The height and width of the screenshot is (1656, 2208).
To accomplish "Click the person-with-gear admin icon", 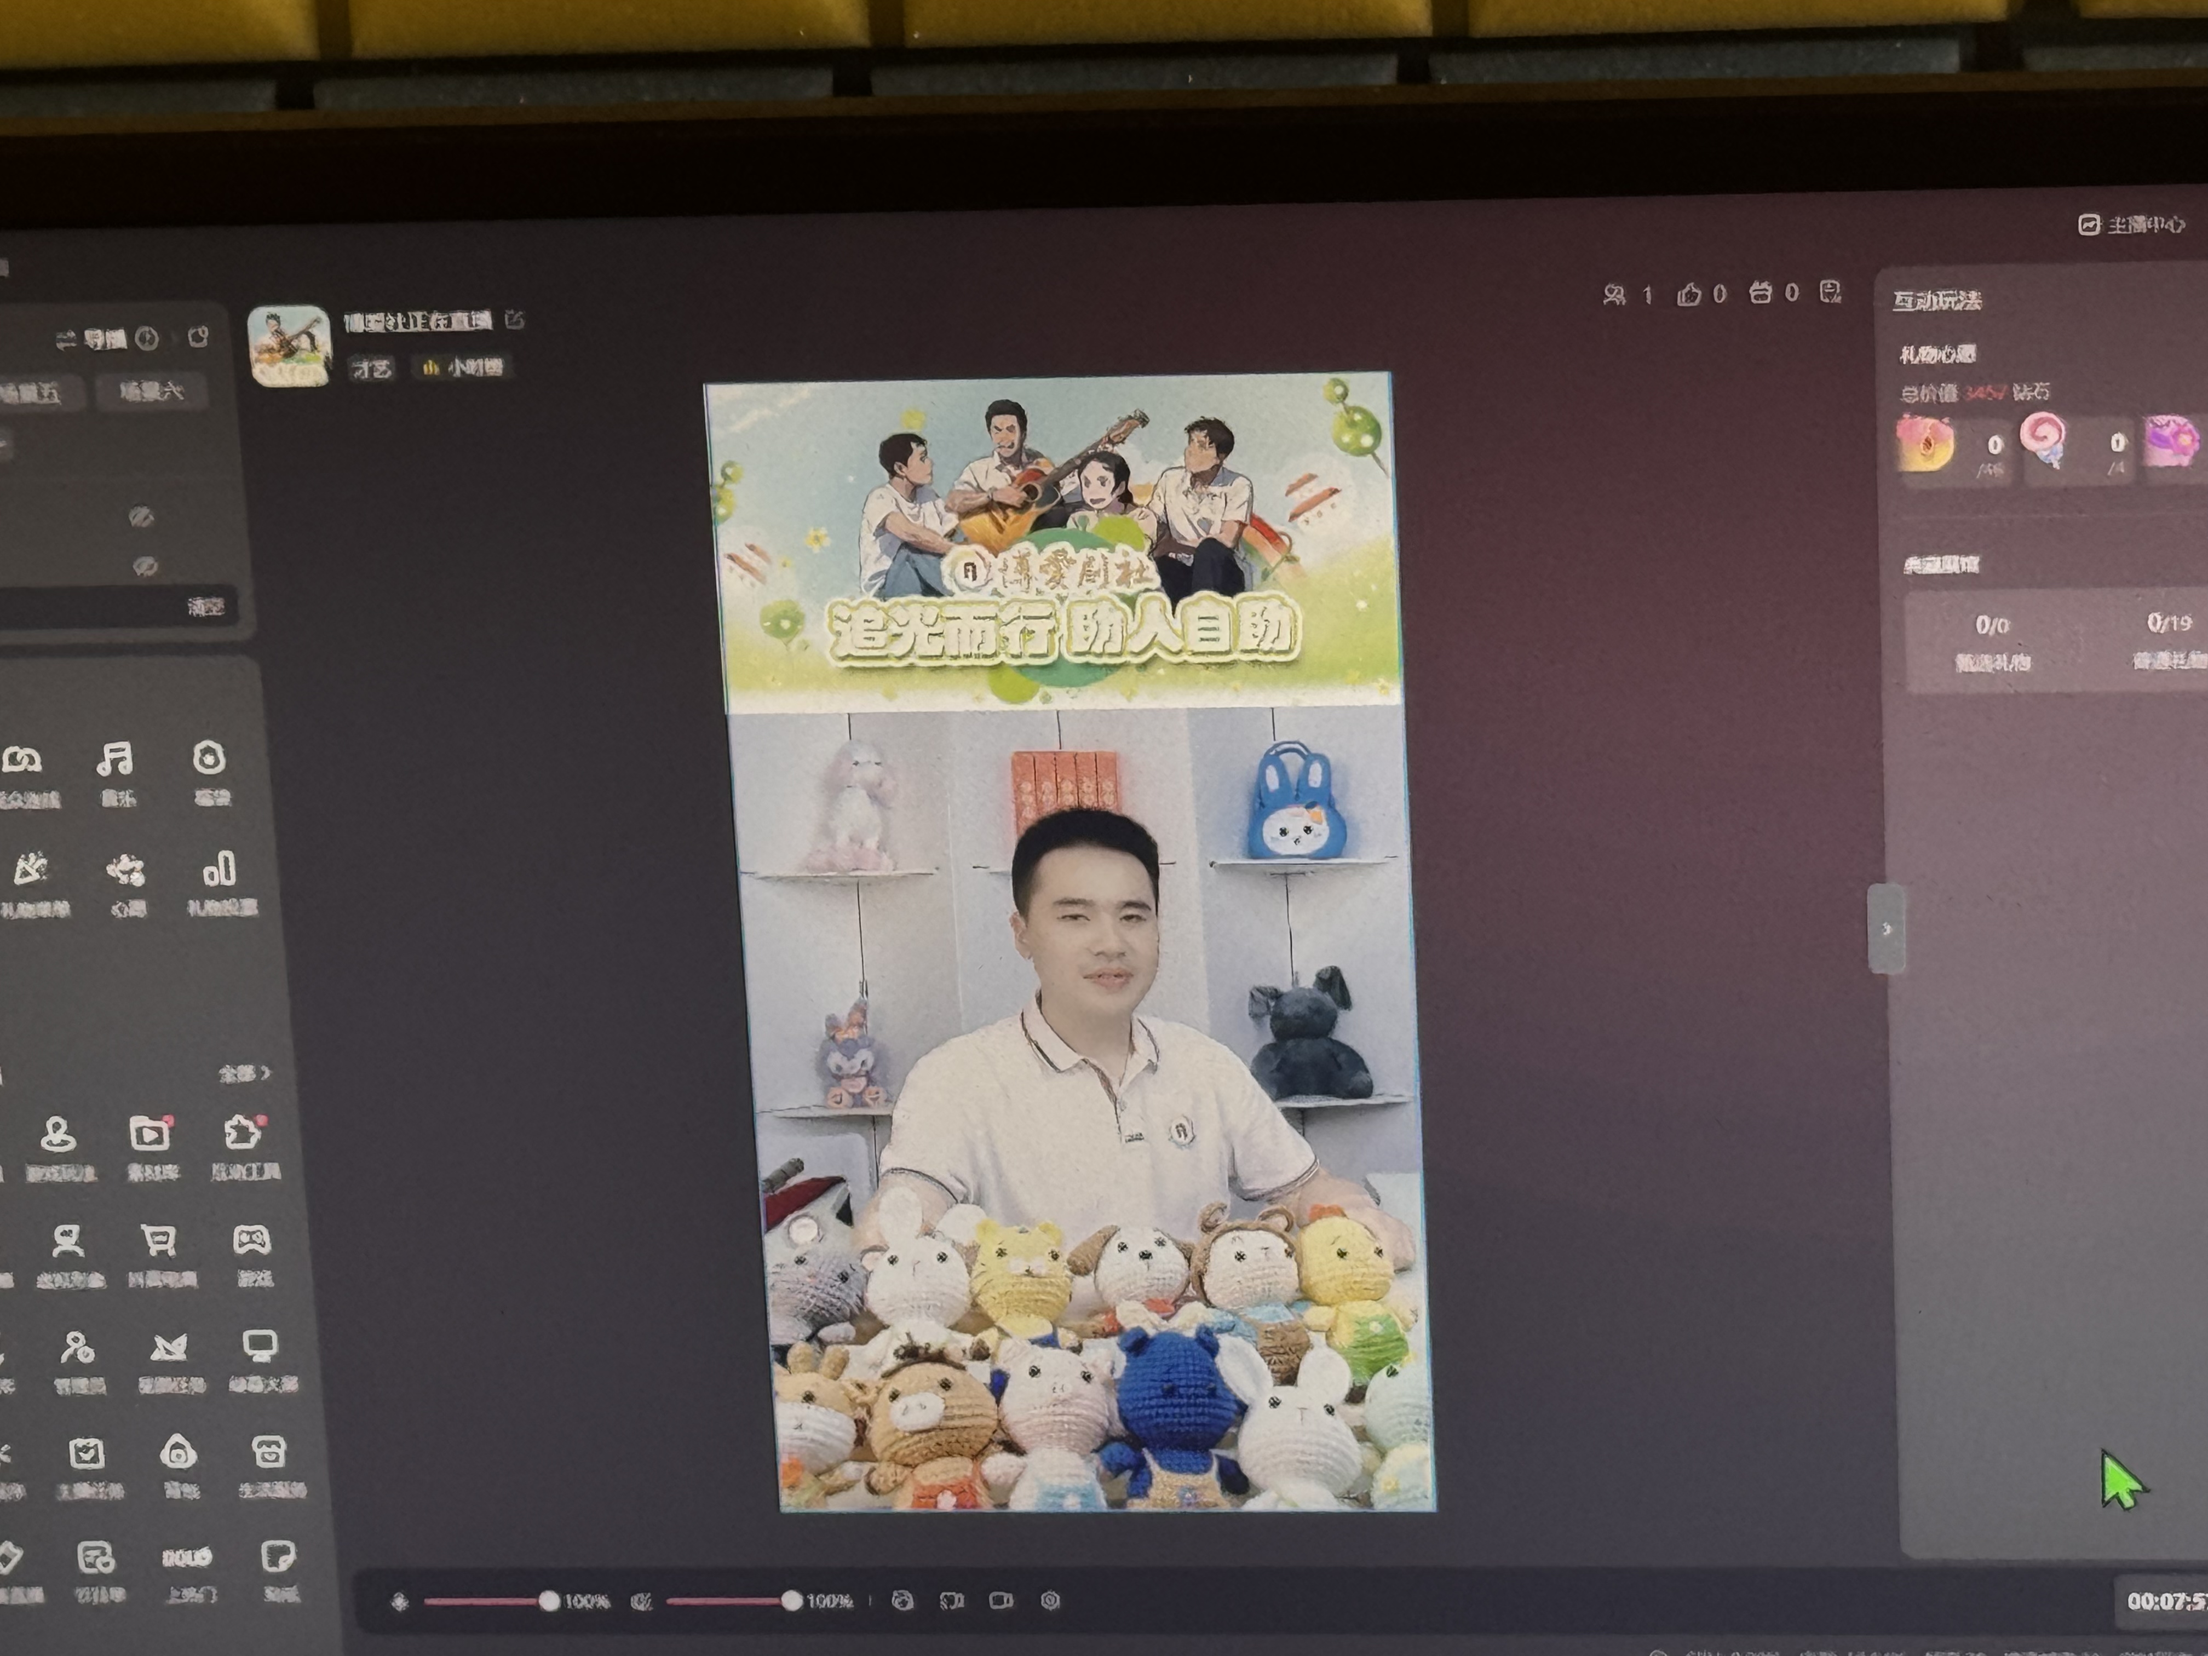I will pyautogui.click(x=77, y=1348).
